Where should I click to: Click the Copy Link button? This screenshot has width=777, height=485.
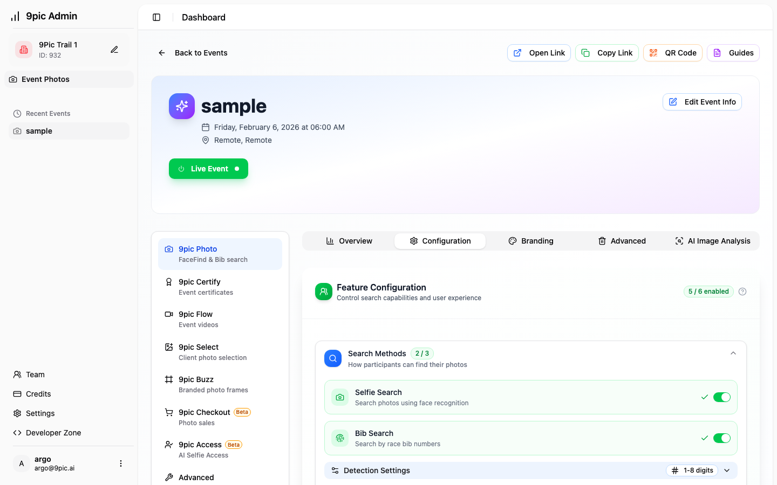[607, 53]
